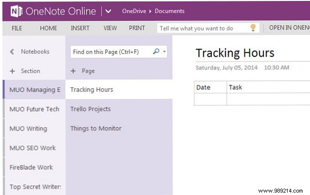The image size is (310, 195).
Task: Open the app switcher chevron beside OneNote Online
Action: click(109, 11)
